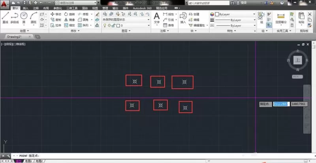Click the Erase pencil icon in 修改 panel
The height and width of the screenshot is (163, 316).
point(97,14)
